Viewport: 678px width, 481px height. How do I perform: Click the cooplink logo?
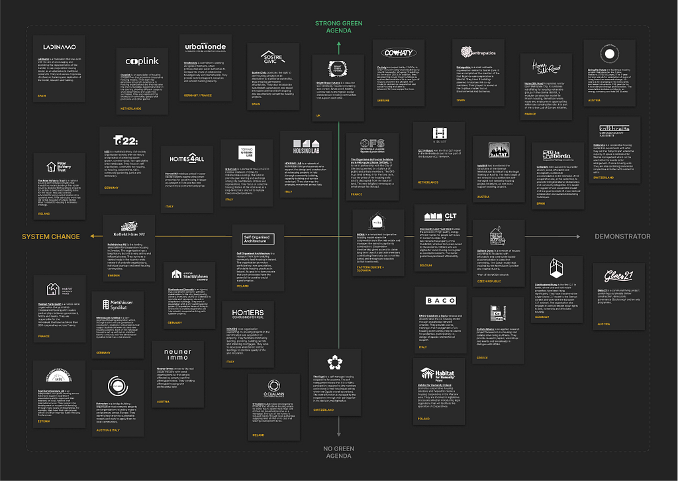coord(142,61)
